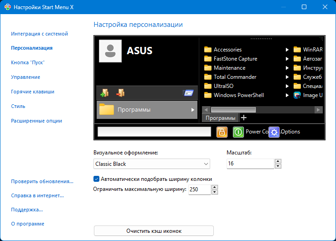This screenshot has width=336, height=241.
Task: Expand the Accessories folder submenu arrow
Action: [287, 50]
